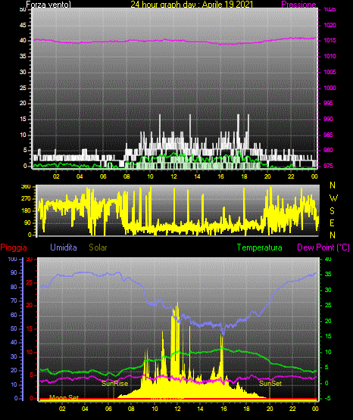Click the '1010' pressure axis value
The width and height of the screenshot is (353, 420).
(x=330, y=56)
